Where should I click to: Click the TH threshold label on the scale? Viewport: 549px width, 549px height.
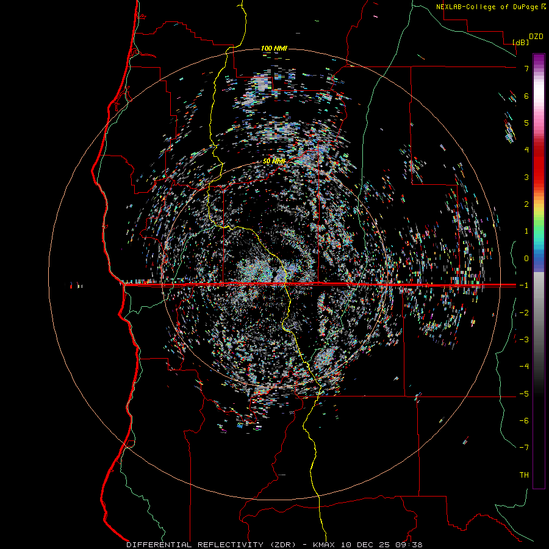pos(524,475)
